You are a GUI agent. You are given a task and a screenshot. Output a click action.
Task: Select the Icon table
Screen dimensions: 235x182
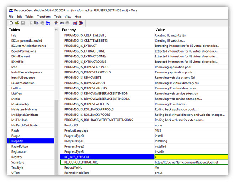[14, 67]
